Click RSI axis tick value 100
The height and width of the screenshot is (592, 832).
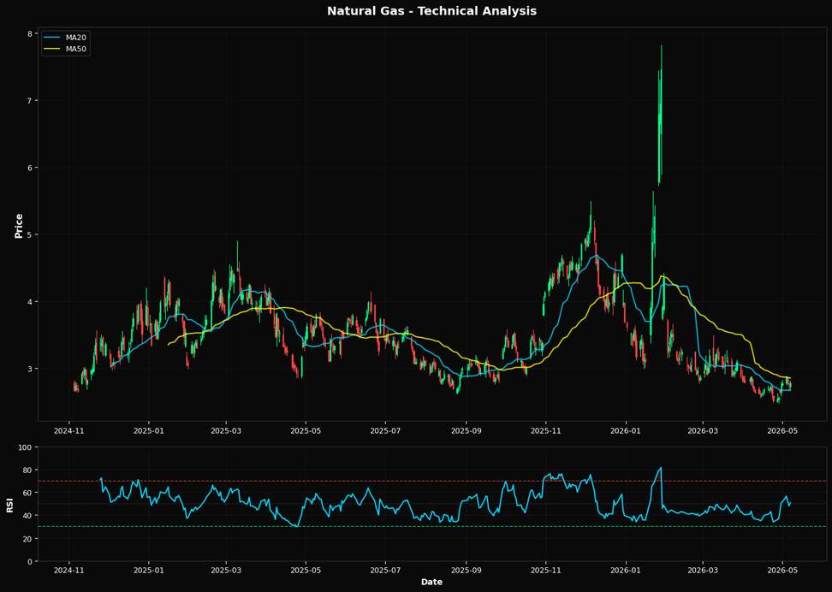27,447
